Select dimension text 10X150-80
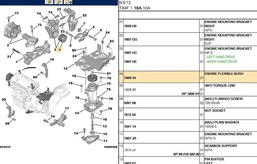The image size is (257, 164). [212, 103]
